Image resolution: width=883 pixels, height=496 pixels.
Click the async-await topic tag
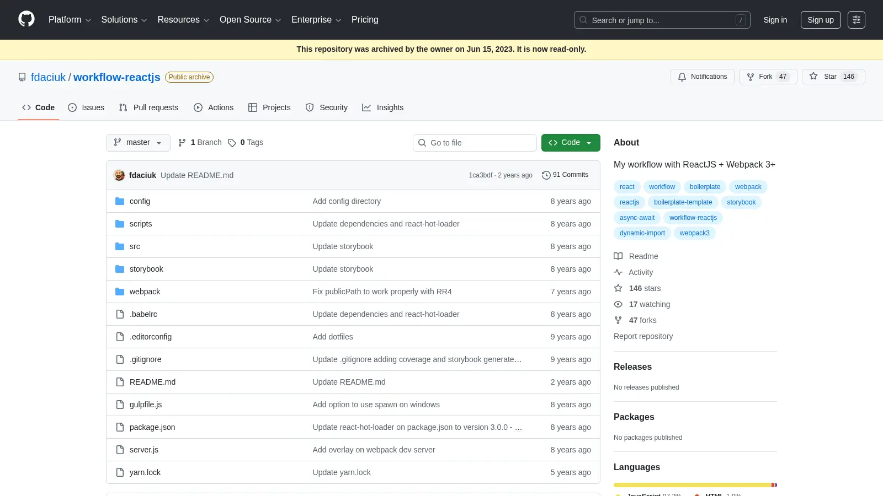pyautogui.click(x=637, y=218)
